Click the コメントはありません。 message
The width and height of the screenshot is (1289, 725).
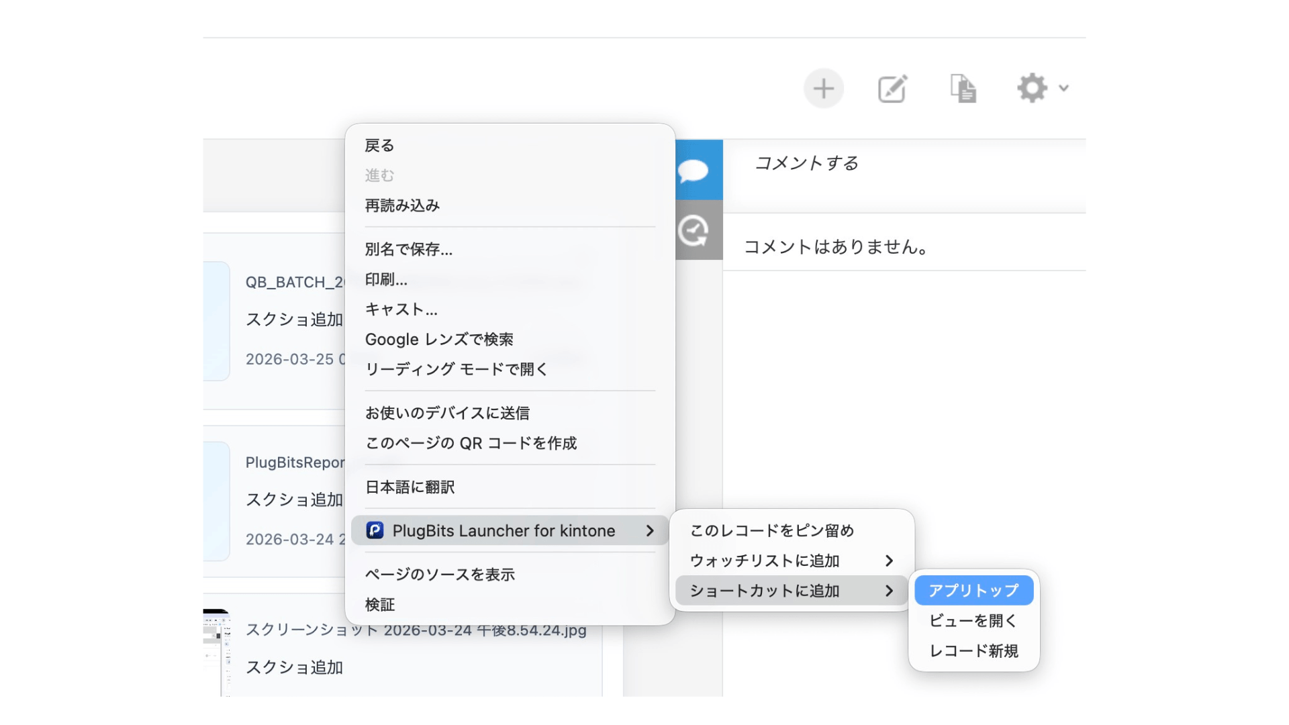click(x=836, y=247)
